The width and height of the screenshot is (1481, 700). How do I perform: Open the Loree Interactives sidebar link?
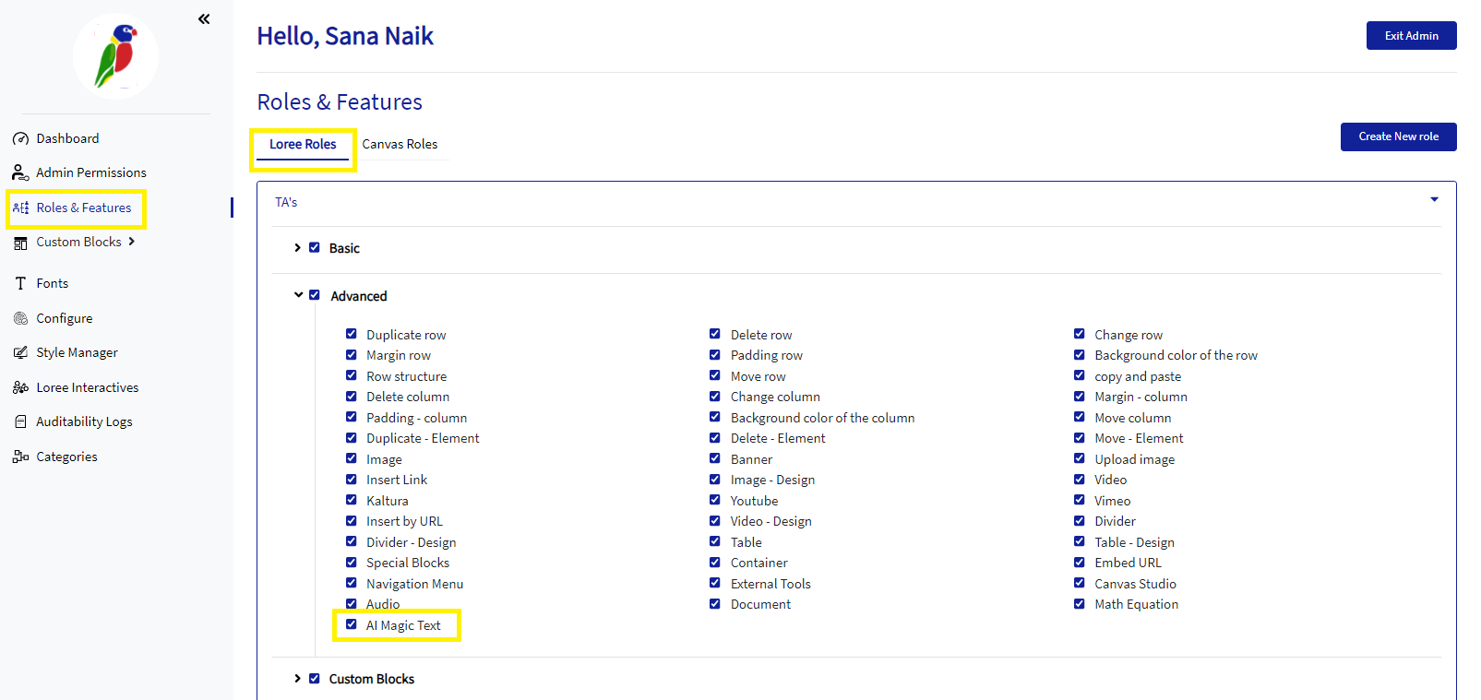88,387
